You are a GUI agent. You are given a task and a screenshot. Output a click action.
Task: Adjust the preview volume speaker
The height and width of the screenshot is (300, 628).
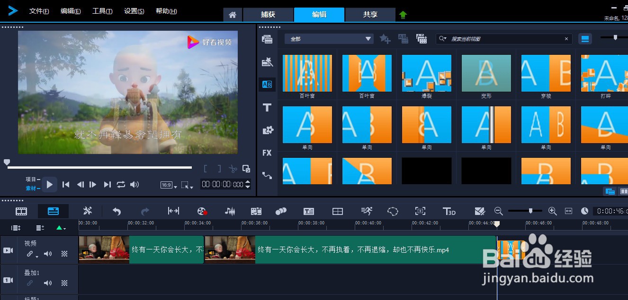point(135,184)
